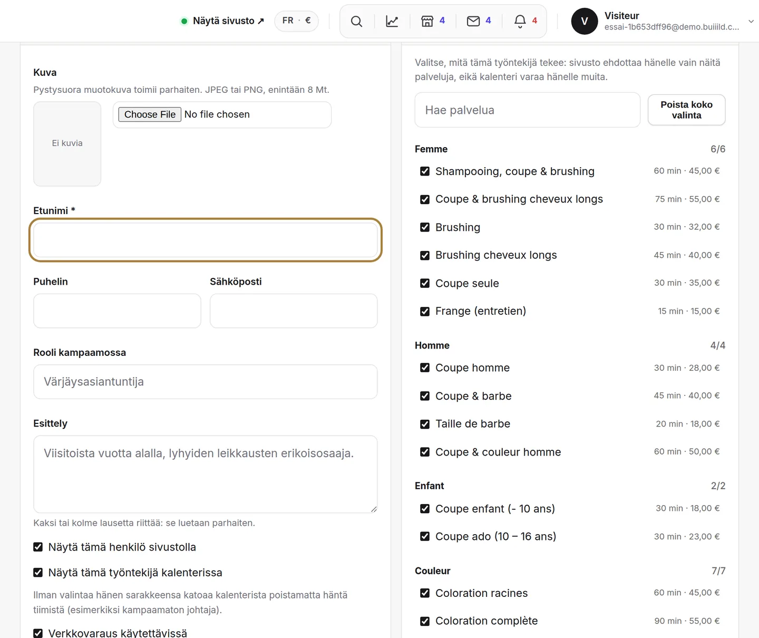759x638 pixels.
Task: Uncheck Coloration complète service
Action: (x=425, y=621)
